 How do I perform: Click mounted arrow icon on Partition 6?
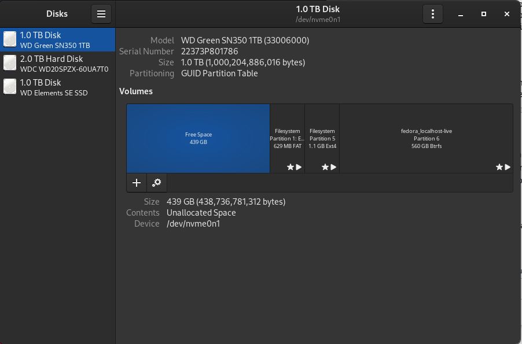pos(508,167)
